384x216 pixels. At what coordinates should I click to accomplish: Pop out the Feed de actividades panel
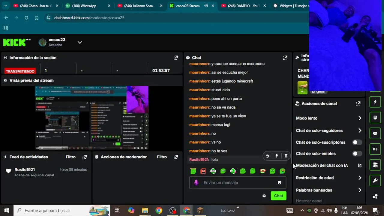85,157
